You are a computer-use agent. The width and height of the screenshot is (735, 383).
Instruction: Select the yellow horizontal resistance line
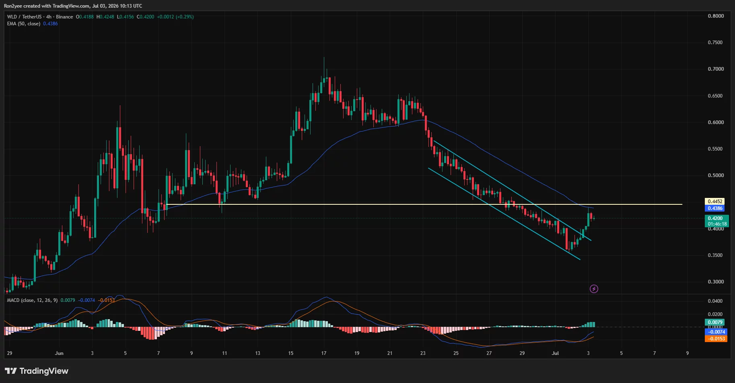[424, 204]
